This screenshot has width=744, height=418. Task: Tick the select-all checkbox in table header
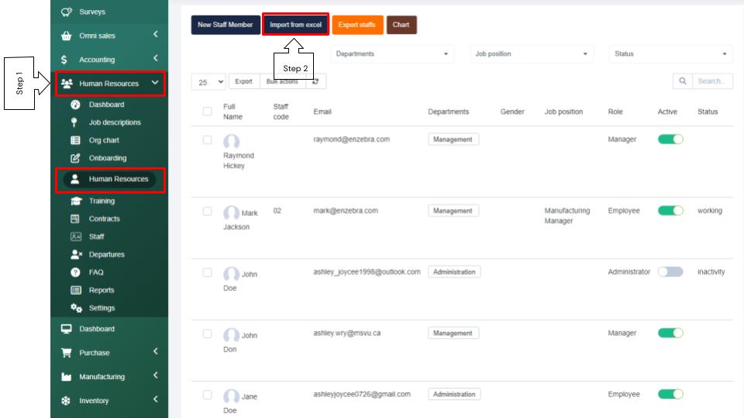(x=207, y=111)
